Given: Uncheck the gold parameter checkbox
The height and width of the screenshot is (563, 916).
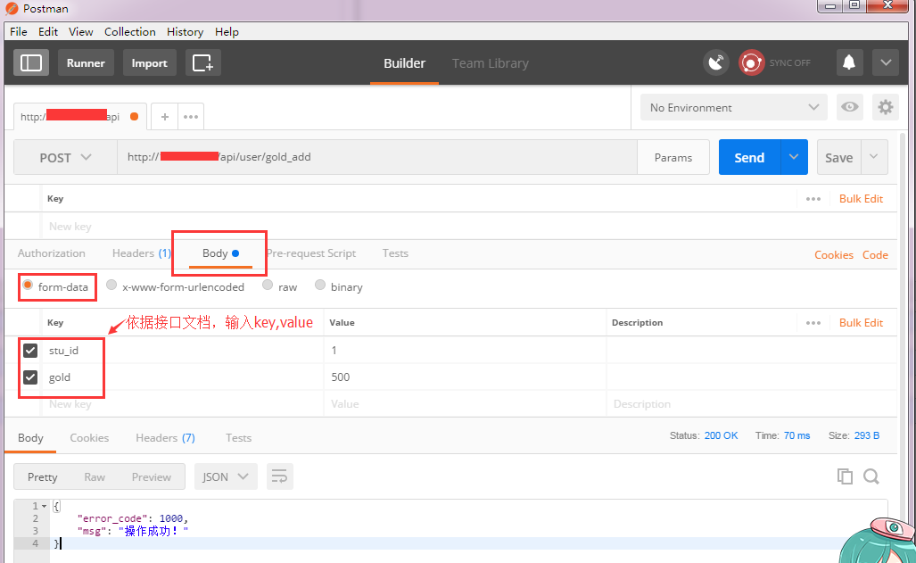Looking at the screenshot, I should 30,377.
